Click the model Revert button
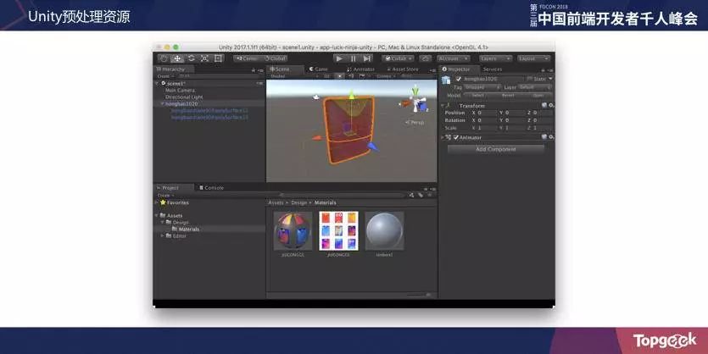This screenshot has height=354, width=708. click(508, 96)
